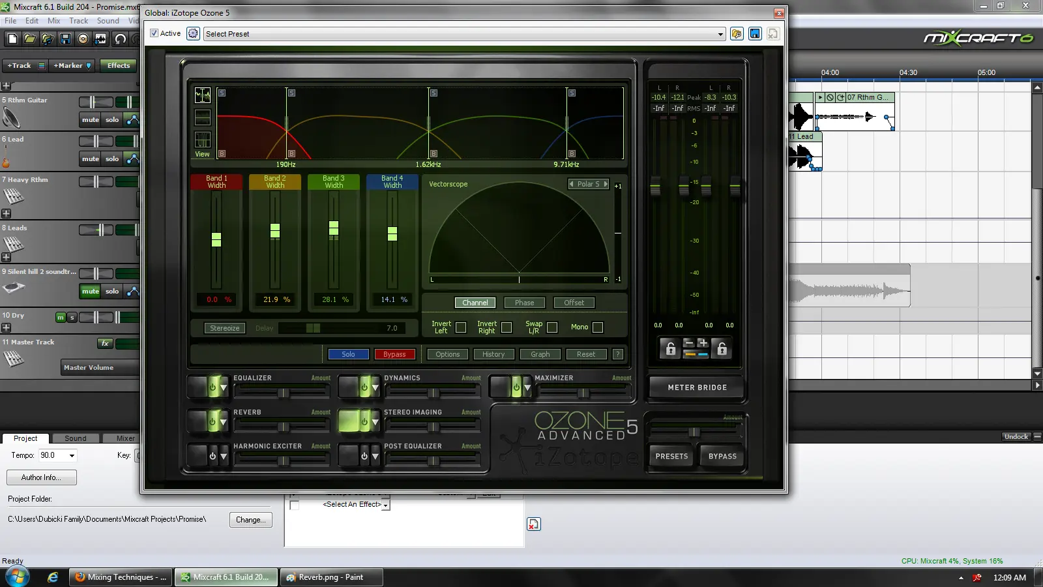Open a project with the folder icon
The height and width of the screenshot is (587, 1043).
30,39
